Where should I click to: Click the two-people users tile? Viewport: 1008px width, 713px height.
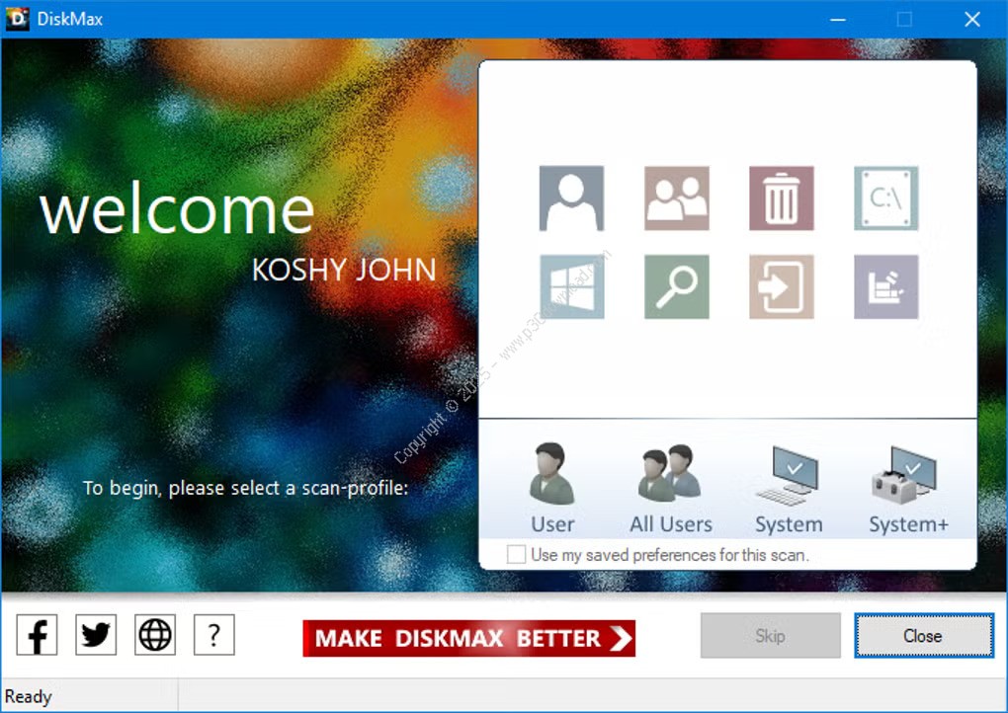pyautogui.click(x=676, y=198)
